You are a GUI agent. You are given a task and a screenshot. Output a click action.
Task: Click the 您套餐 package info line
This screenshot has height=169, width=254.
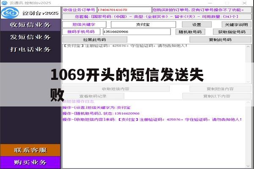point(157,16)
